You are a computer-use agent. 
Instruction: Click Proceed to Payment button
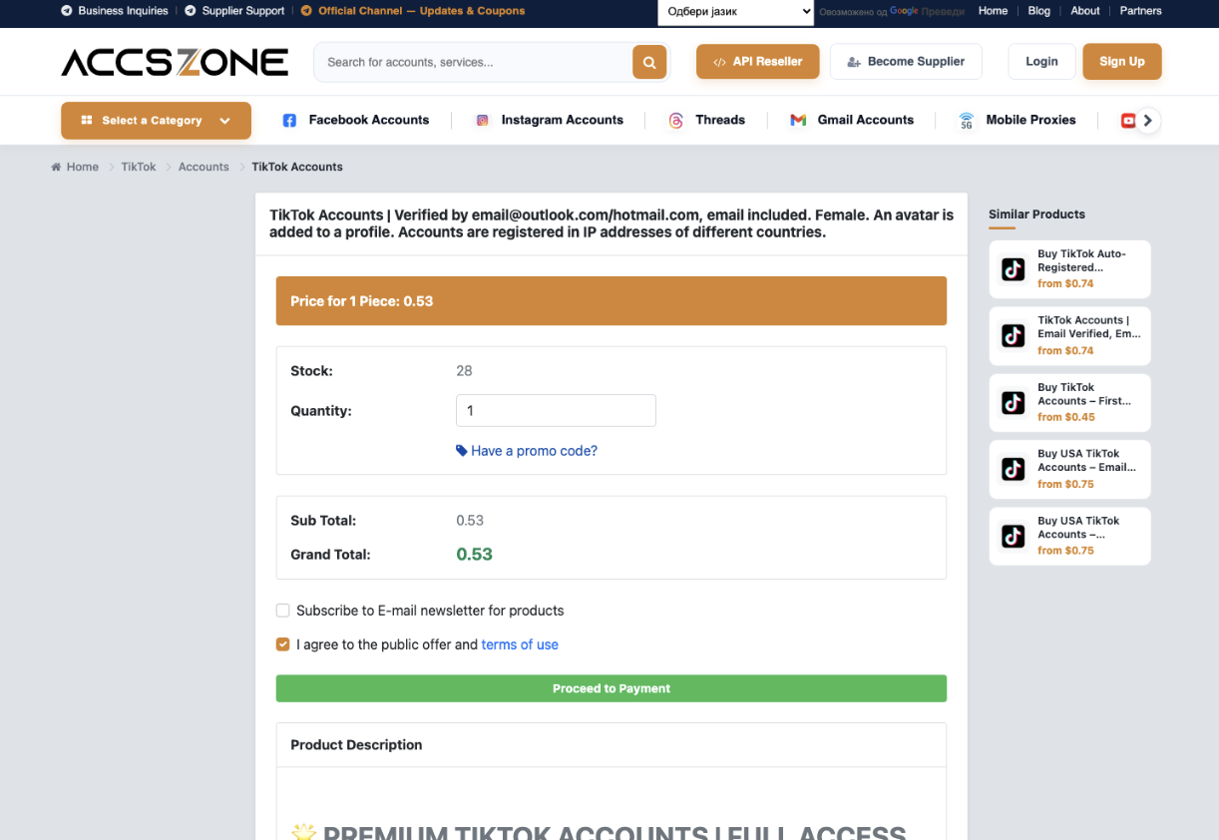point(611,688)
